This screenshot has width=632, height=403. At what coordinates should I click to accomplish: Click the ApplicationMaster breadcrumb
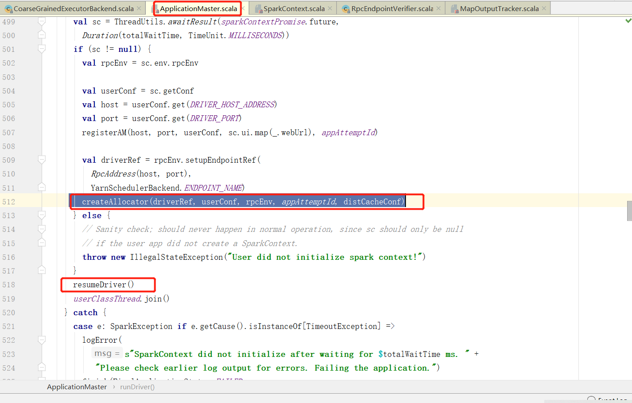77,387
